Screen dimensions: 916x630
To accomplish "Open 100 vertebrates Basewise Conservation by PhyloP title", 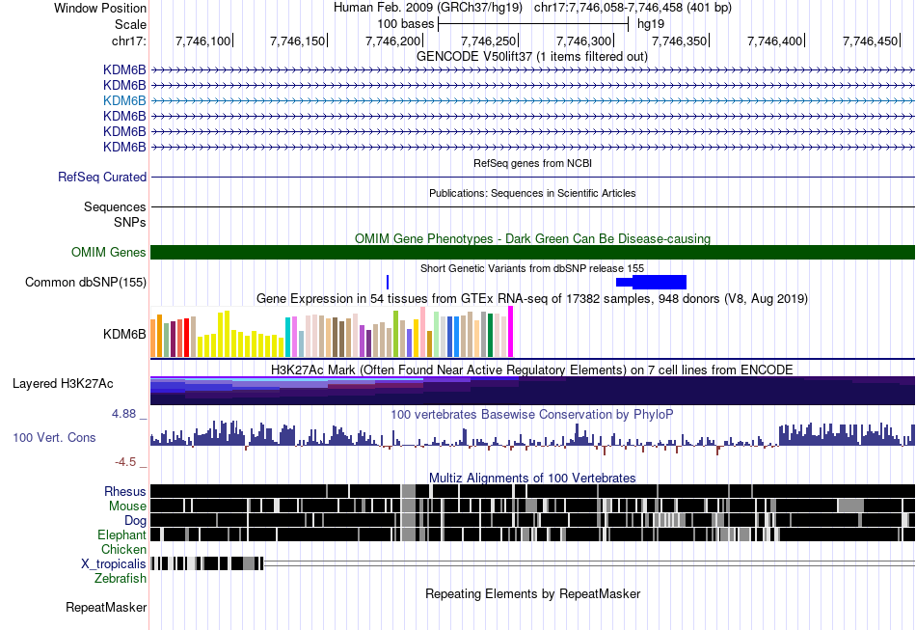I will click(x=532, y=414).
